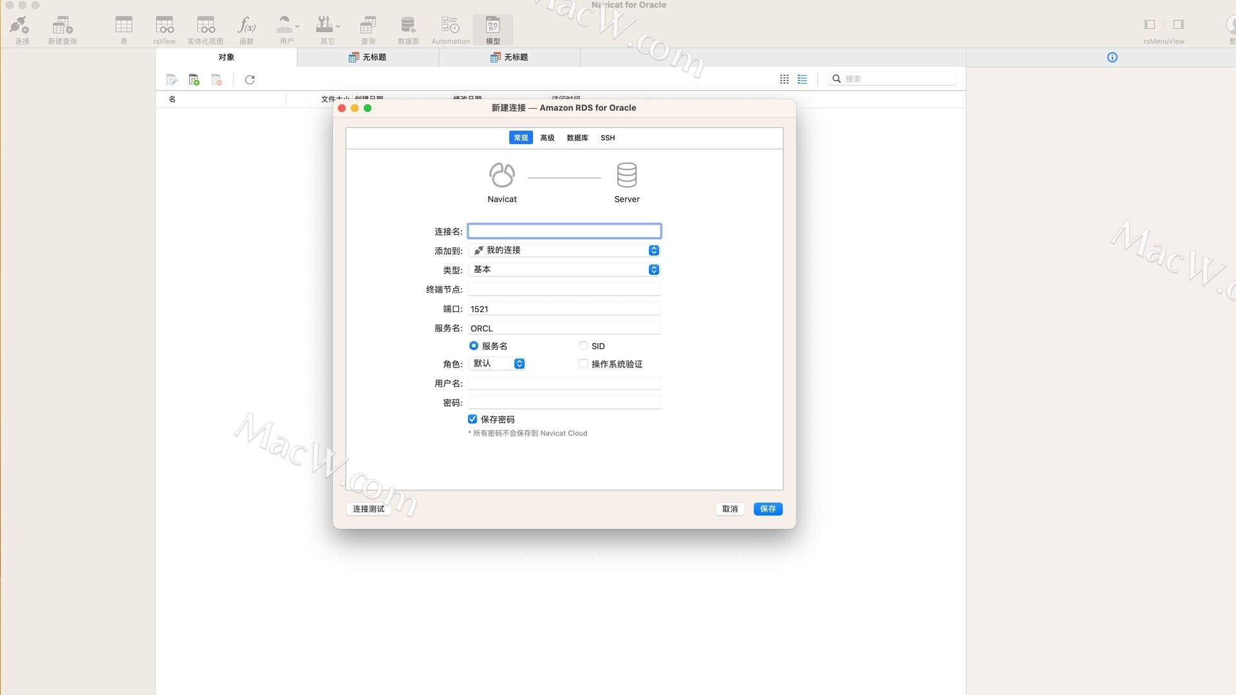
Task: Click the 名 column header
Action: (172, 99)
